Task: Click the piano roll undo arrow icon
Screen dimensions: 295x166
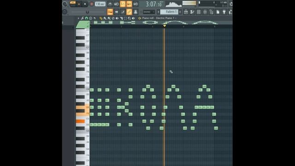Action: click(95, 18)
